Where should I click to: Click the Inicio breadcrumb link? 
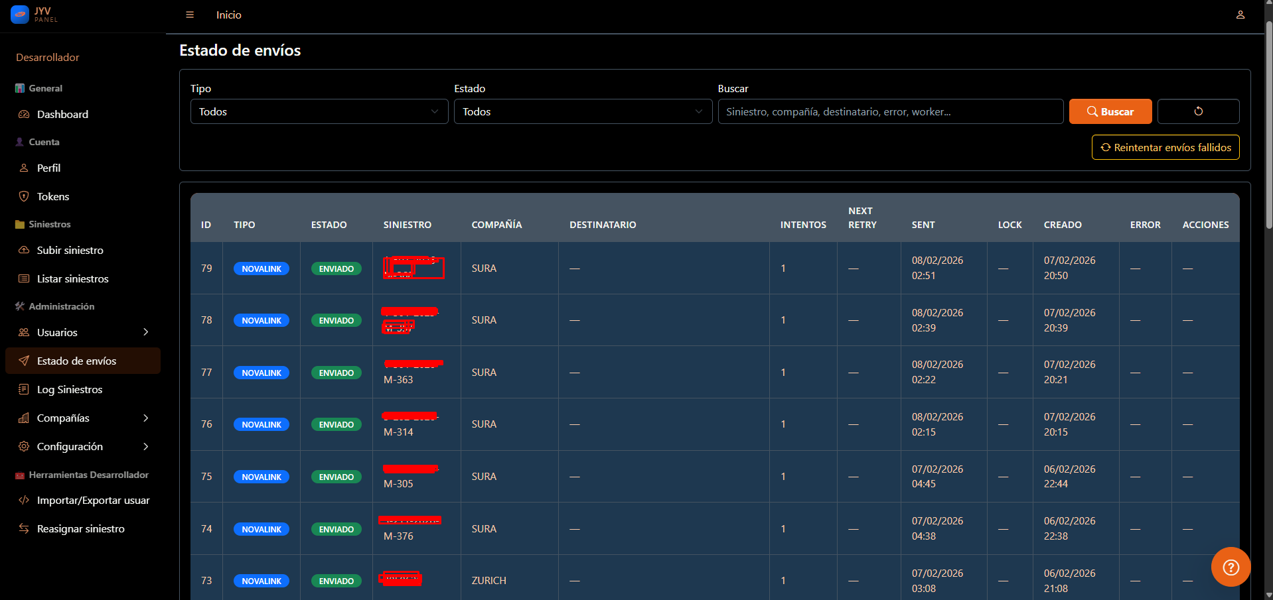[228, 15]
